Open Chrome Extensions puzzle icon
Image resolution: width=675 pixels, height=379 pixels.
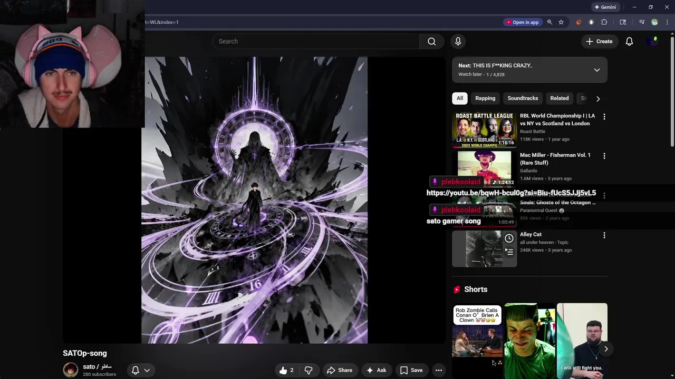coord(604,22)
